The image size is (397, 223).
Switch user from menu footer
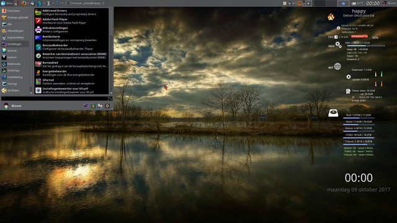coord(100,106)
